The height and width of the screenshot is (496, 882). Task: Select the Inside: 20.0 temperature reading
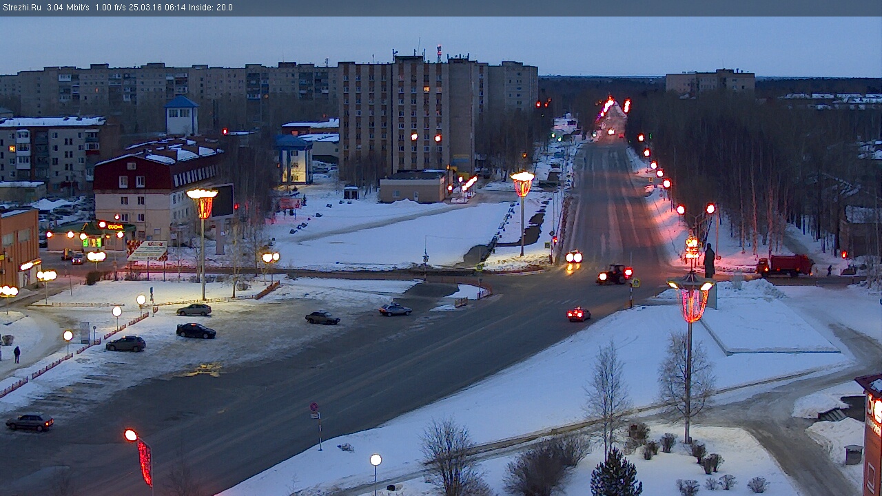(210, 8)
